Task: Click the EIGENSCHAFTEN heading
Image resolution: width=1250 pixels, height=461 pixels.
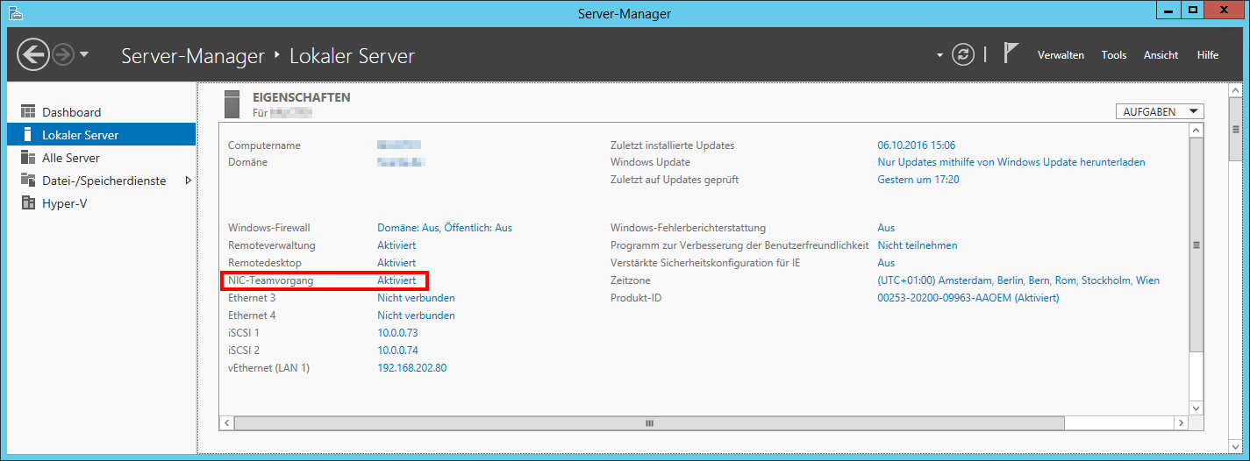Action: point(301,97)
